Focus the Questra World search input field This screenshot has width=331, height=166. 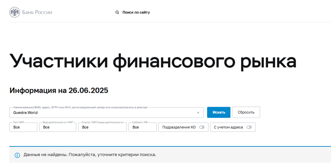pos(106,112)
